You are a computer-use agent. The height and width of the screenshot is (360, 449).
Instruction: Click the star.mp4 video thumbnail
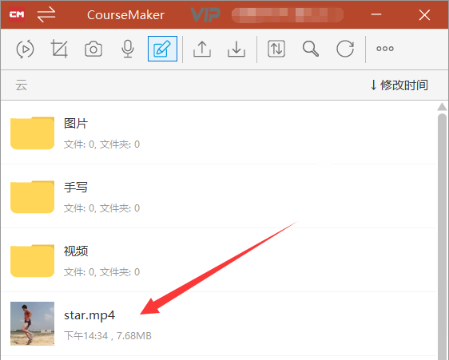click(x=33, y=323)
